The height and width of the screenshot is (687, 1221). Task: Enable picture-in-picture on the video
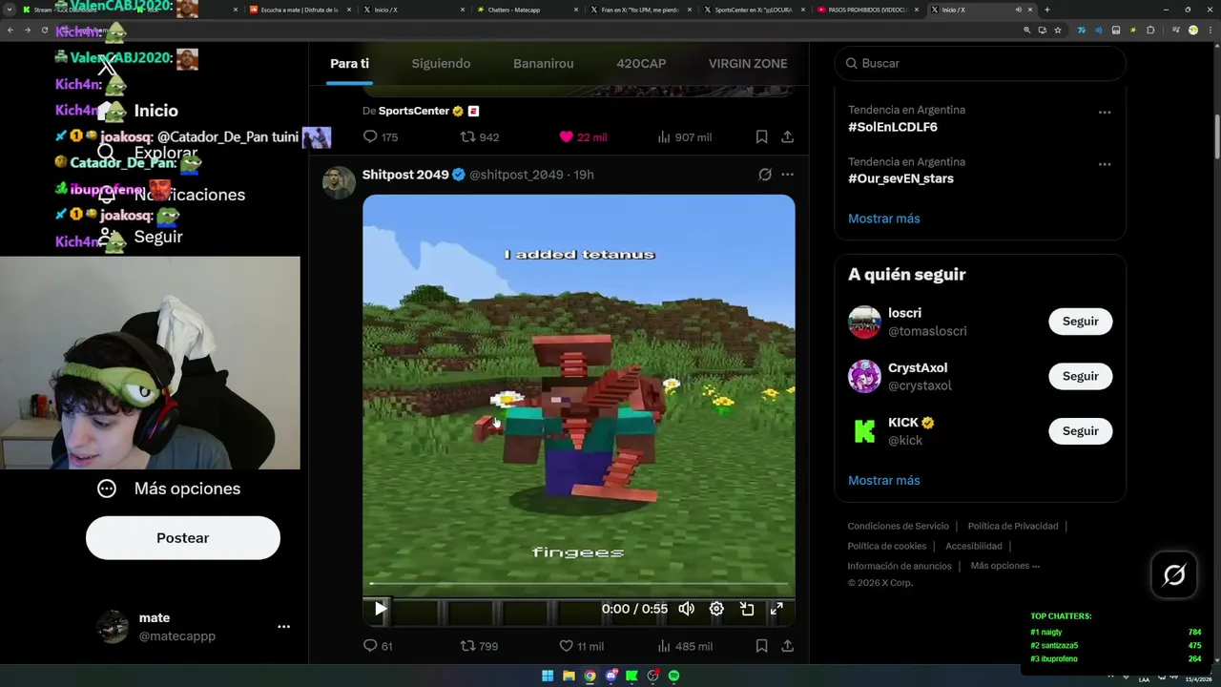point(747,609)
